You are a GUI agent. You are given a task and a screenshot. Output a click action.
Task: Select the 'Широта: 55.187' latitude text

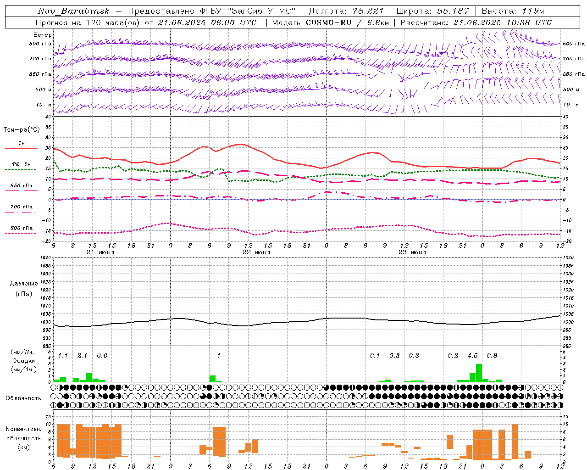point(432,11)
